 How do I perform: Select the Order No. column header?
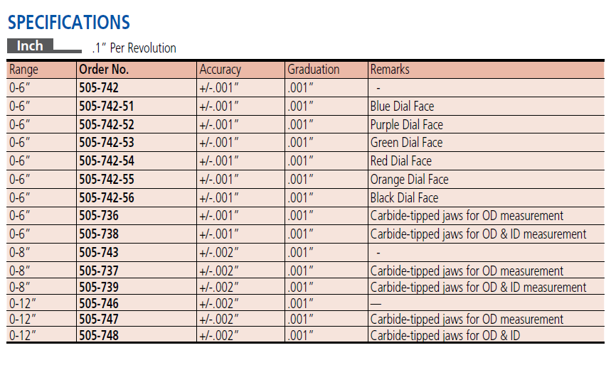coord(103,70)
